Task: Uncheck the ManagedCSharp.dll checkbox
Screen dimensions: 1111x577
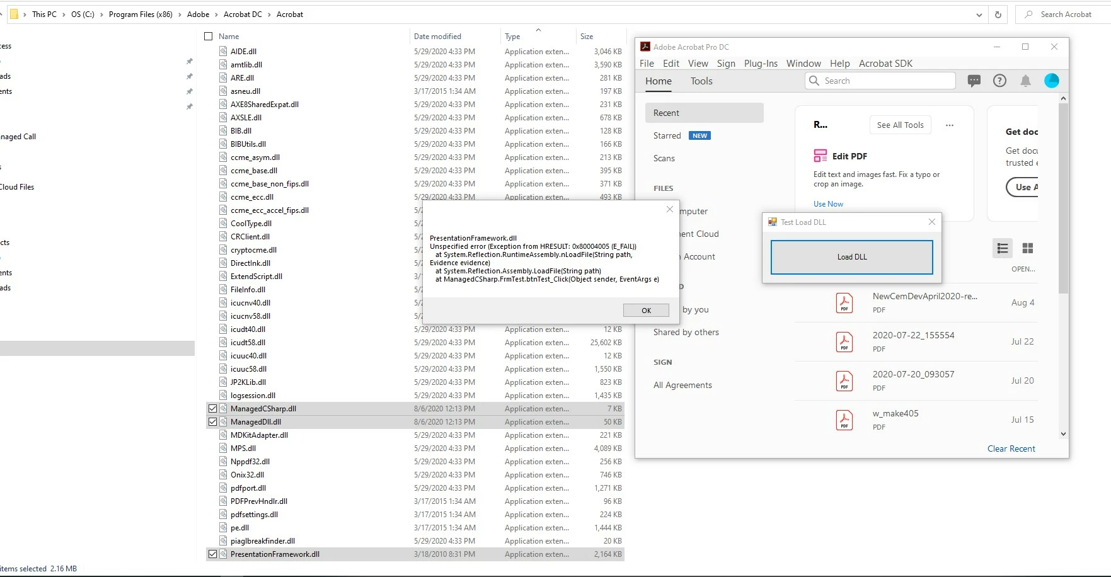Action: 212,408
